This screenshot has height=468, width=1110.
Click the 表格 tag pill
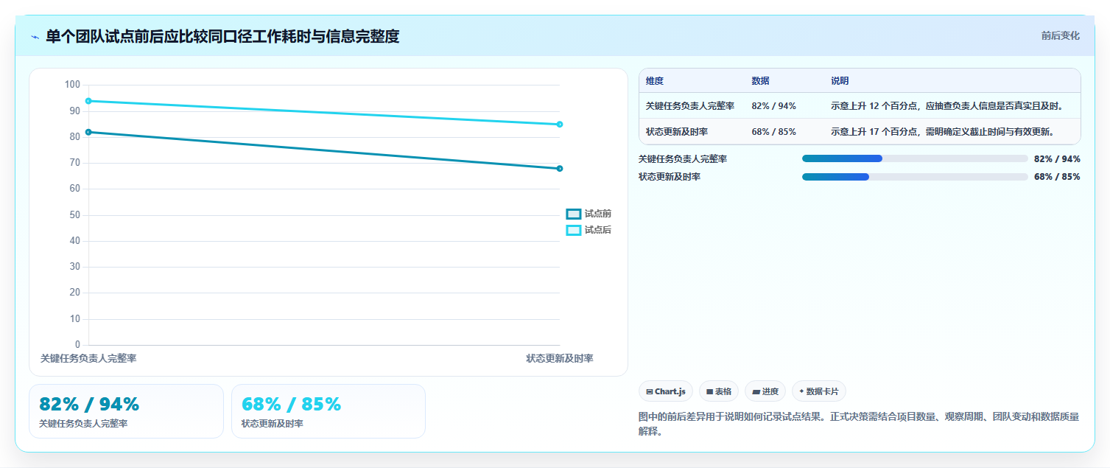click(719, 391)
